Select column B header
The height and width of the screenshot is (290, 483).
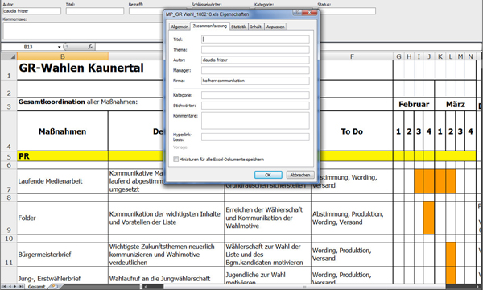point(63,56)
